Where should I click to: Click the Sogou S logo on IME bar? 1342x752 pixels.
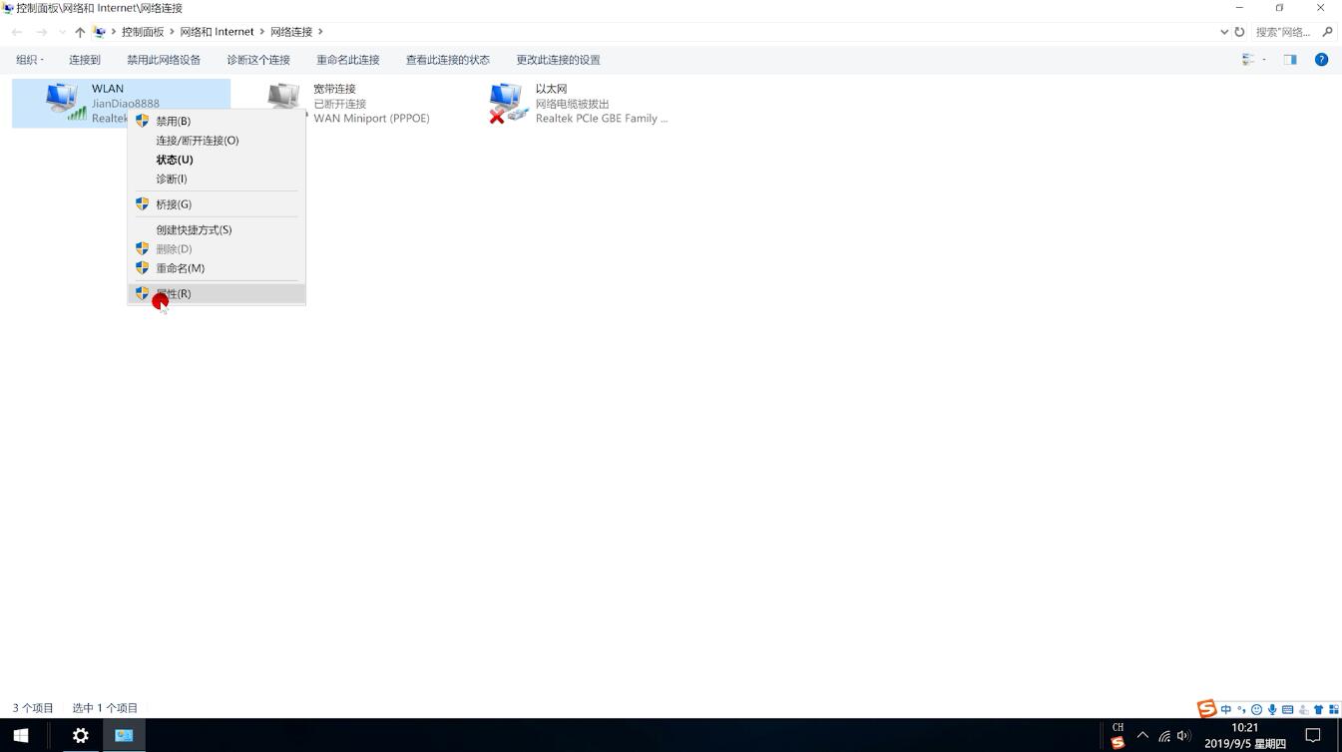pyautogui.click(x=1206, y=709)
